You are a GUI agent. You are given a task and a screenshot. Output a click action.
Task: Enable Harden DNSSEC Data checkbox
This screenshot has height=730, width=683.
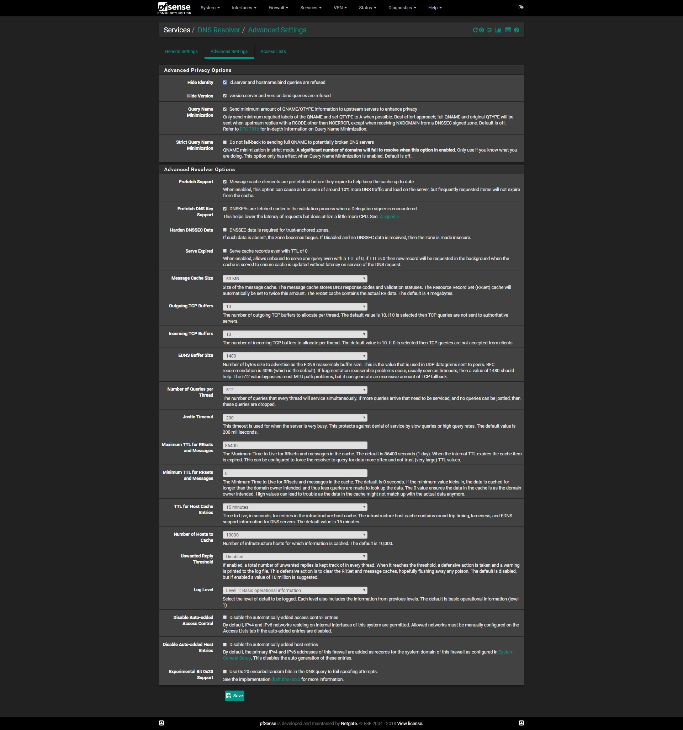click(x=225, y=230)
